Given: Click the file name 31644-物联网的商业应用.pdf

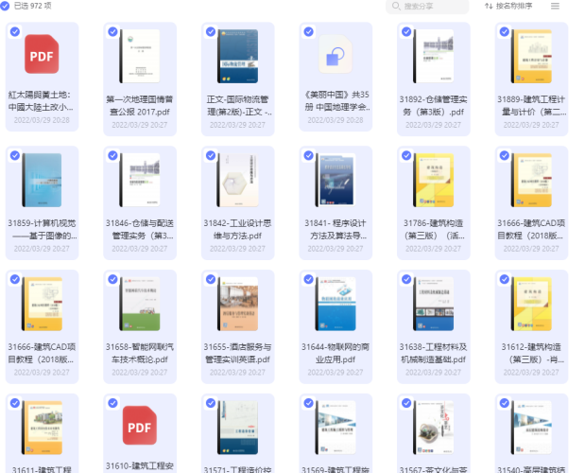Looking at the screenshot, I should 336,353.
